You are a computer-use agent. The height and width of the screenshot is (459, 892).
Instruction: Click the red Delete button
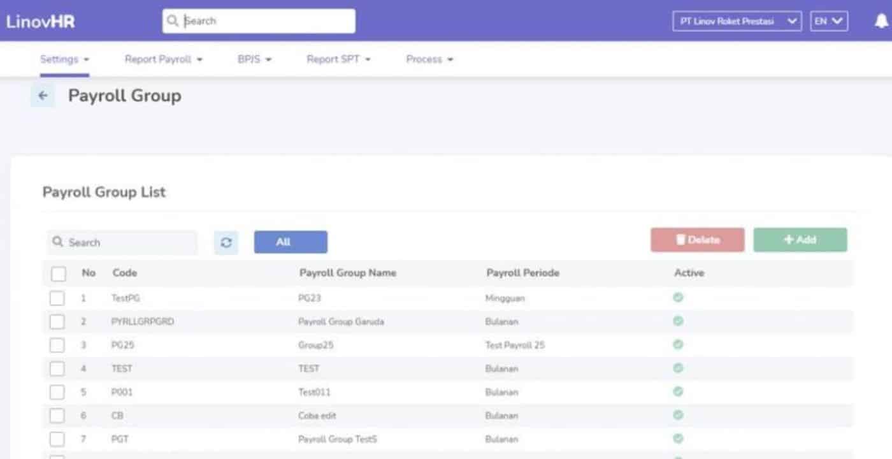(697, 240)
